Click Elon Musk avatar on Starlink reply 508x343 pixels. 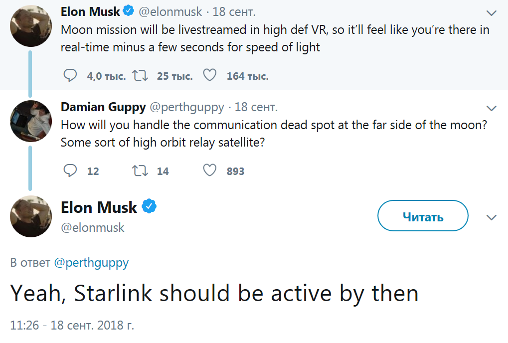(31, 216)
